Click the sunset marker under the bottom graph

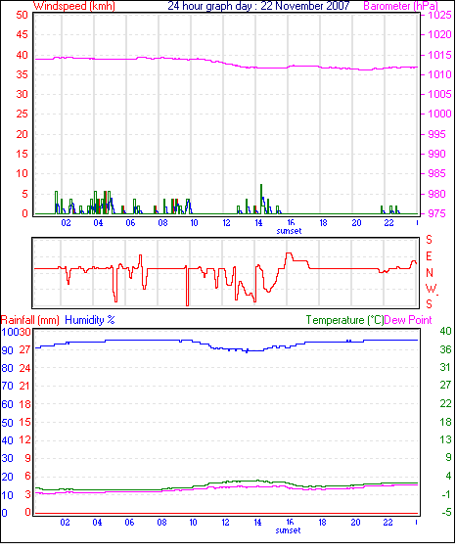tap(288, 530)
